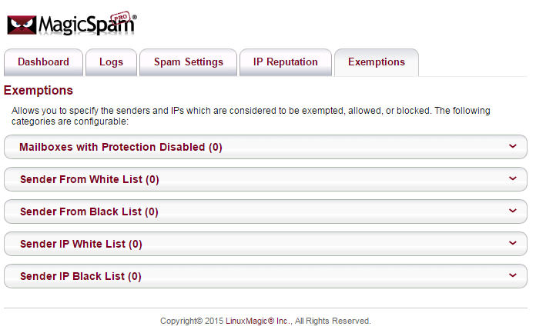Click chevron arrow on Sender From Black List
The height and width of the screenshot is (333, 536).
[x=513, y=211]
